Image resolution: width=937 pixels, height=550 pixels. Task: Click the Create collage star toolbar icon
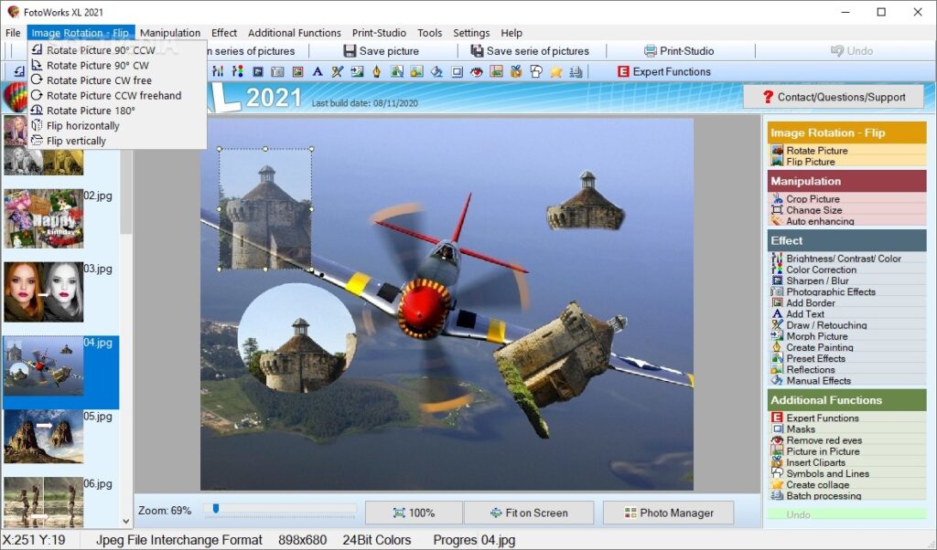[555, 71]
